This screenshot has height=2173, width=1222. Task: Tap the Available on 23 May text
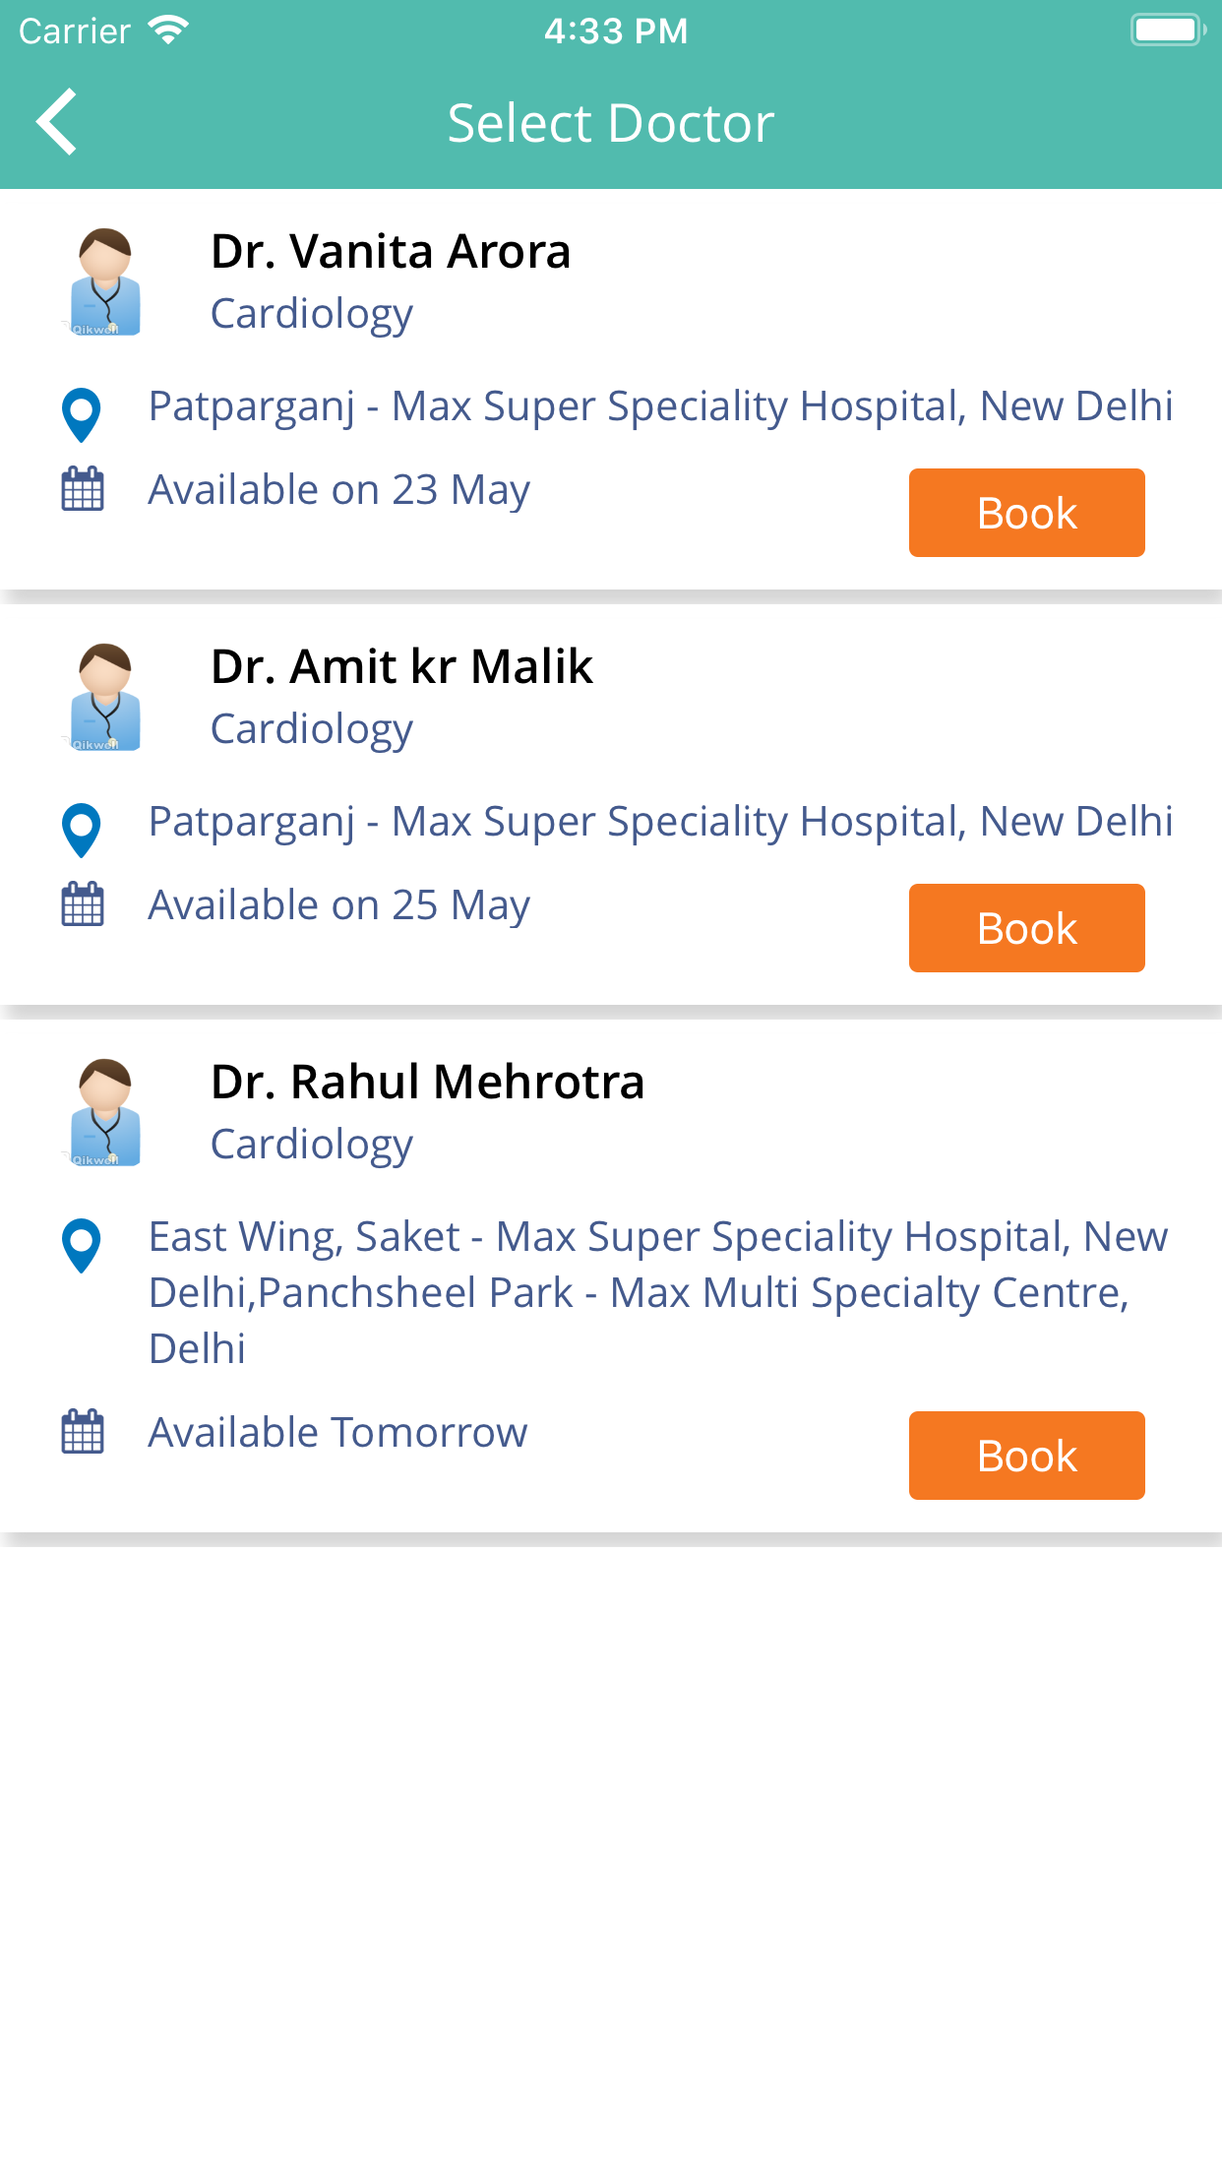point(338,490)
